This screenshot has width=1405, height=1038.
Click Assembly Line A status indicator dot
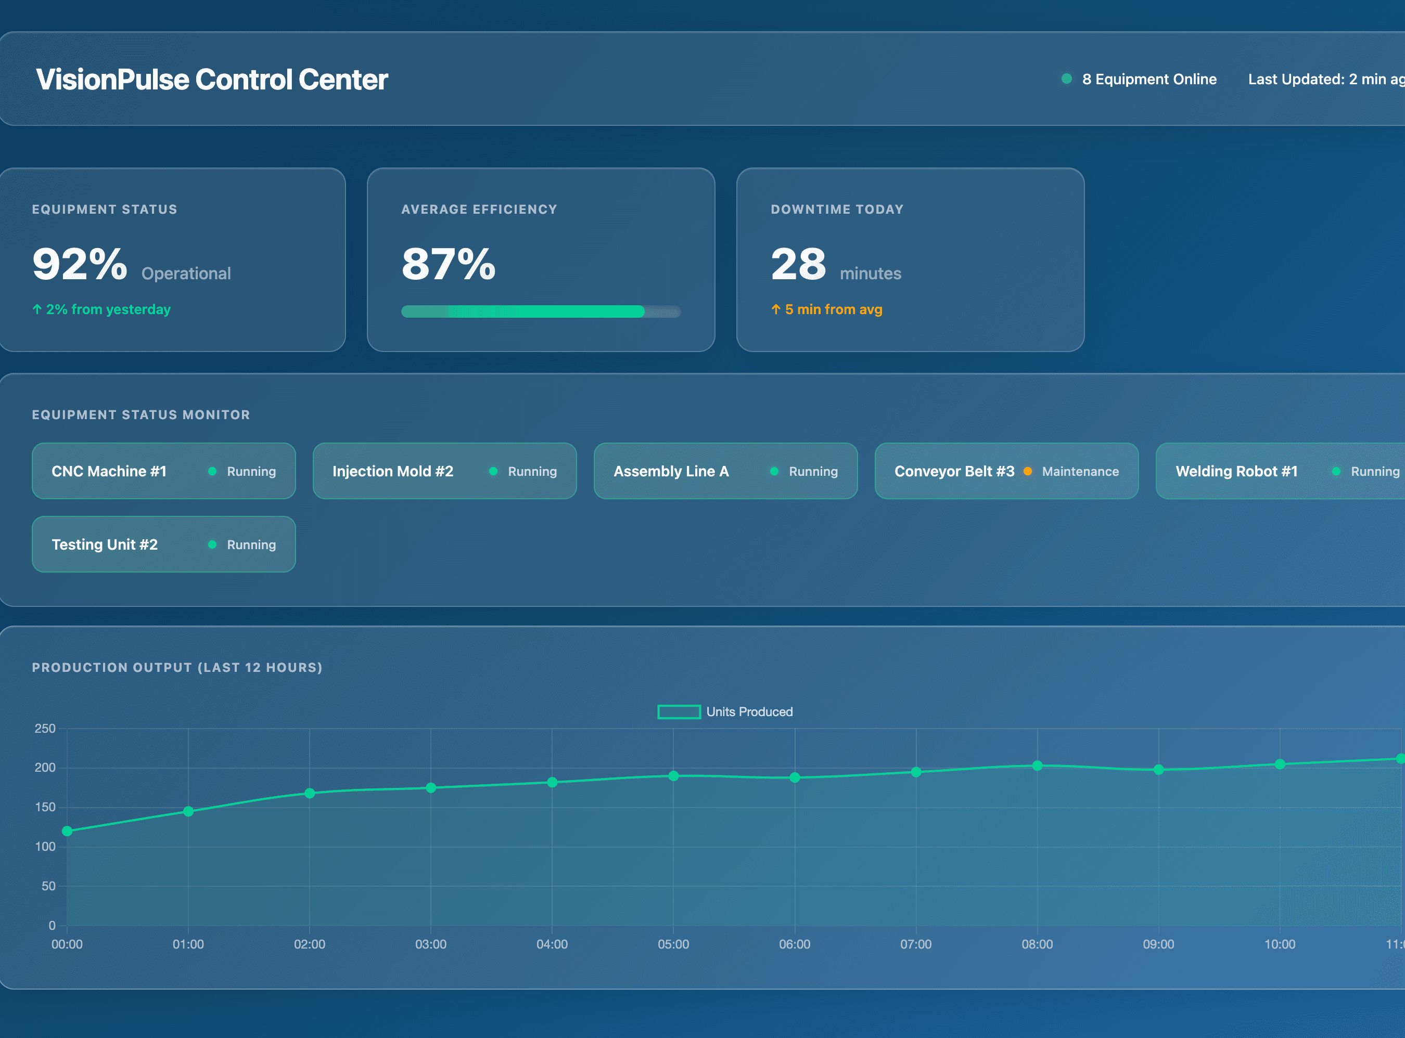point(774,471)
